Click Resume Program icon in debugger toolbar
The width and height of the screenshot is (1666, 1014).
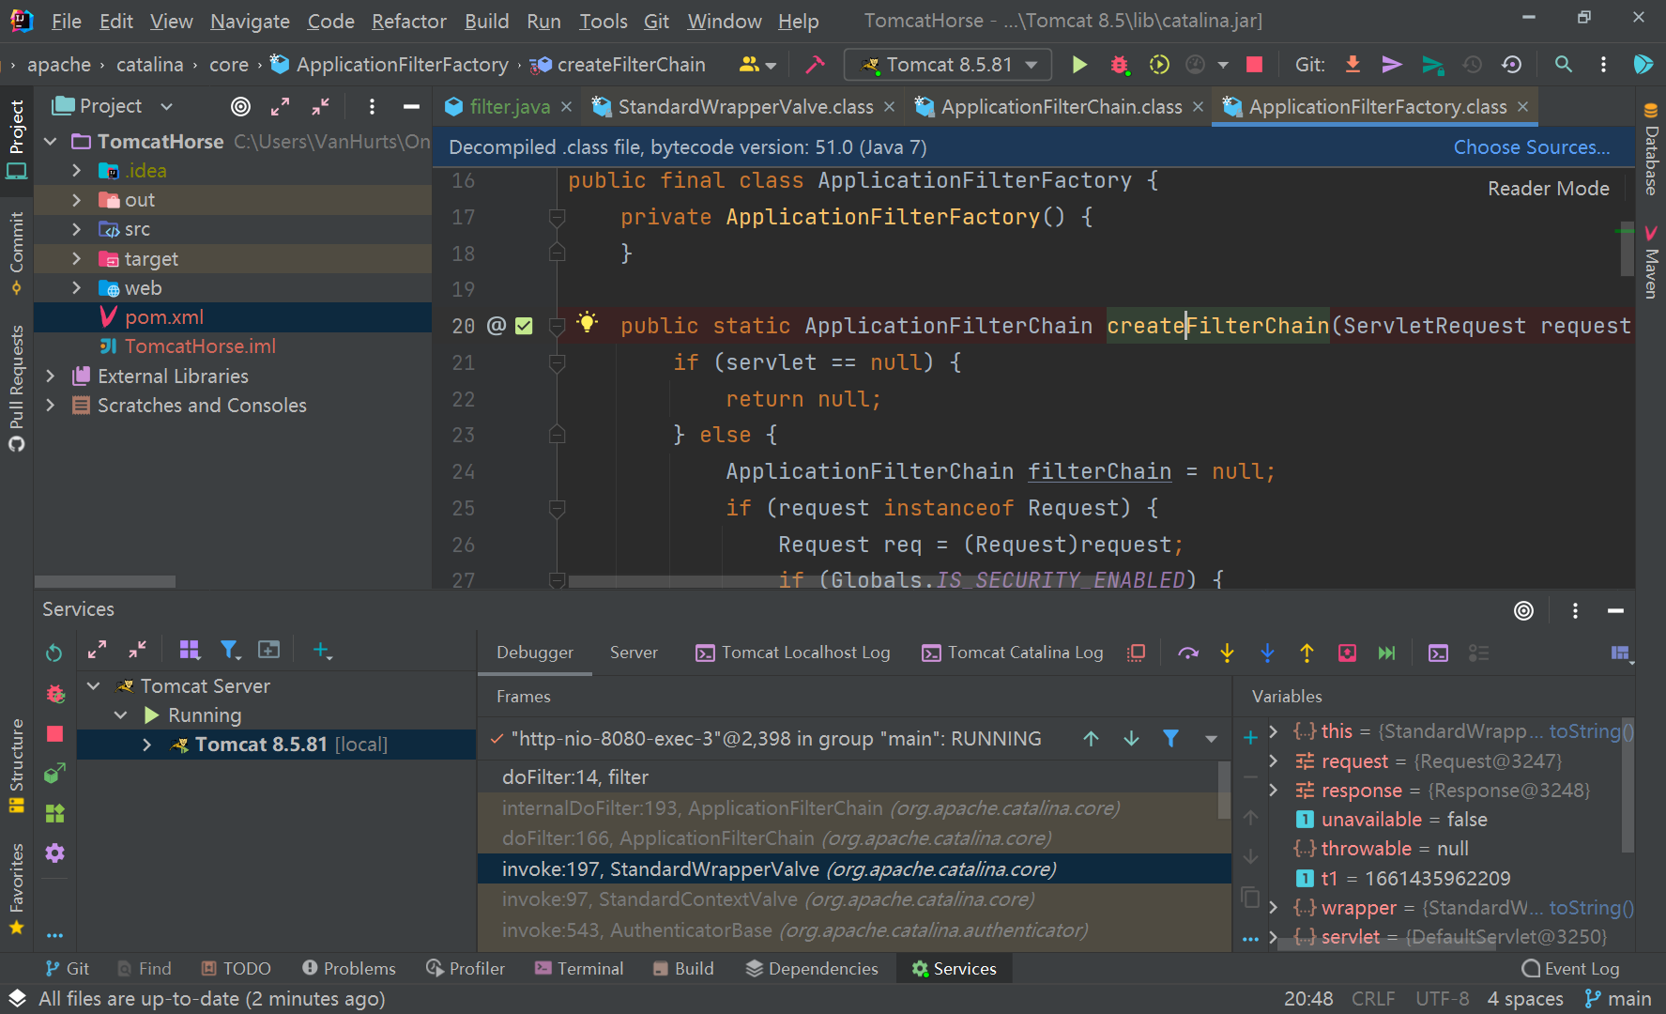click(x=1386, y=653)
